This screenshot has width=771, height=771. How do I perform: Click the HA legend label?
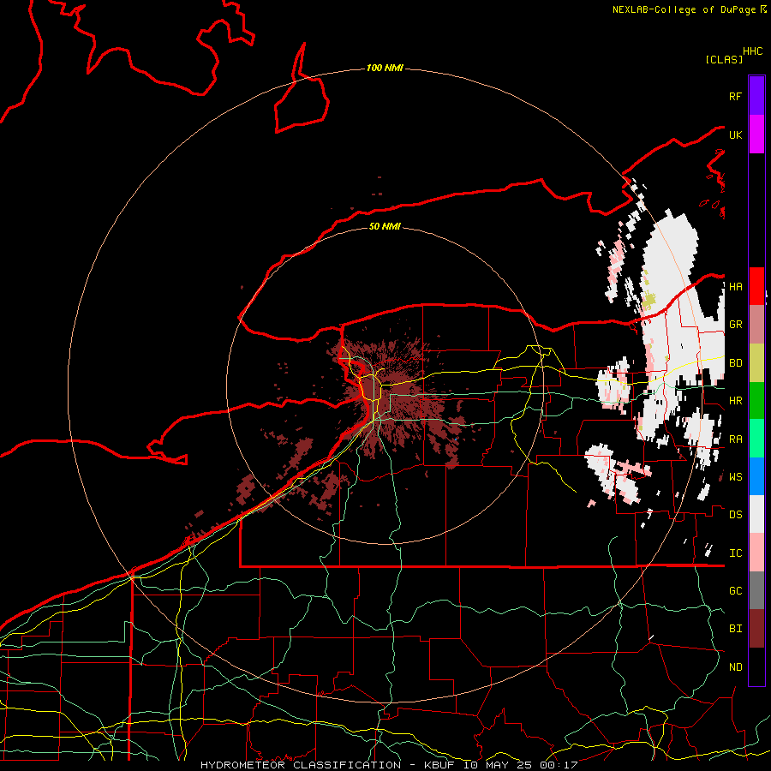(x=736, y=287)
